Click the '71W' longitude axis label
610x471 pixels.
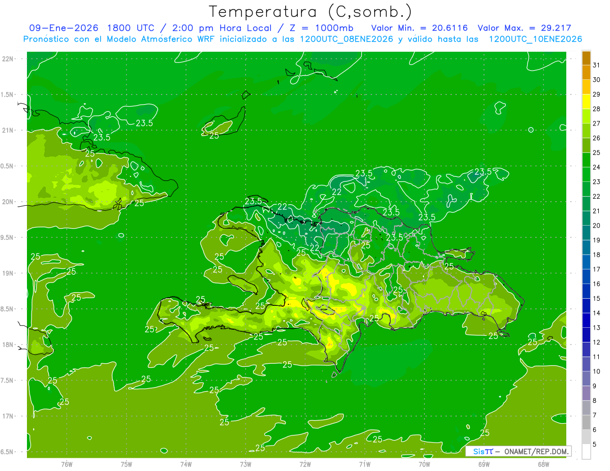(x=364, y=464)
